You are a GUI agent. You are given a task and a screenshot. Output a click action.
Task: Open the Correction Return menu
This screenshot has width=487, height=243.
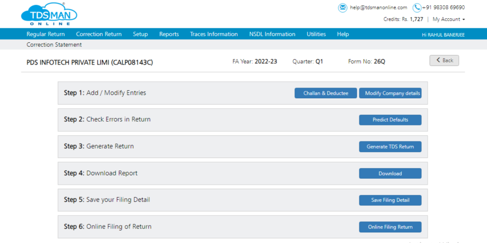coord(99,34)
